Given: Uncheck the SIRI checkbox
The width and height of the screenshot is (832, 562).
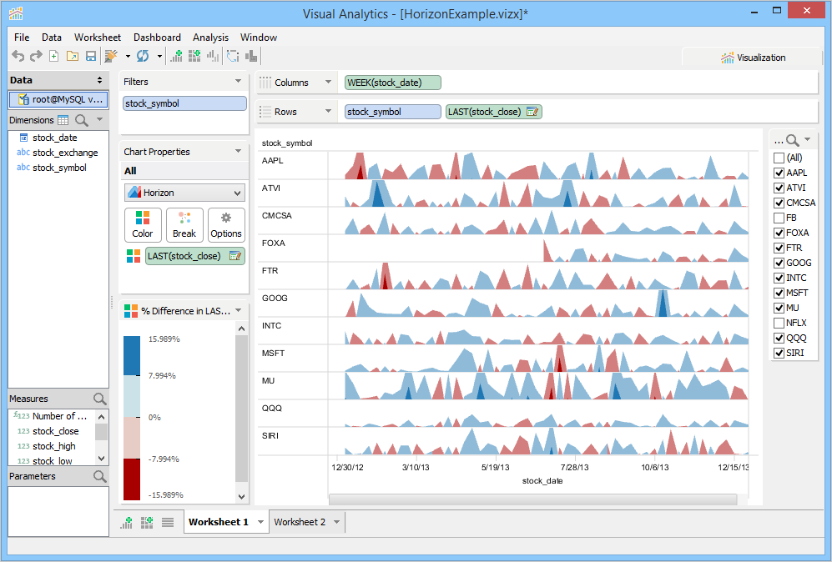Looking at the screenshot, I should coord(779,353).
